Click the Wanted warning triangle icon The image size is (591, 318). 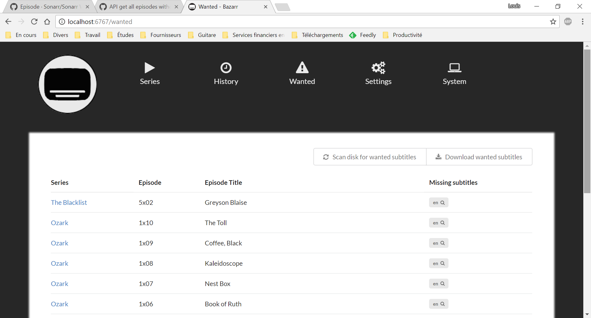pyautogui.click(x=302, y=68)
